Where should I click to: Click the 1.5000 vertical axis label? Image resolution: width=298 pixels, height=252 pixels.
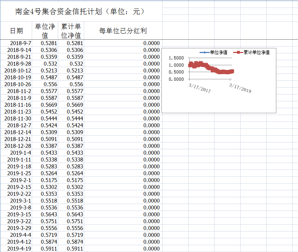click(176, 58)
